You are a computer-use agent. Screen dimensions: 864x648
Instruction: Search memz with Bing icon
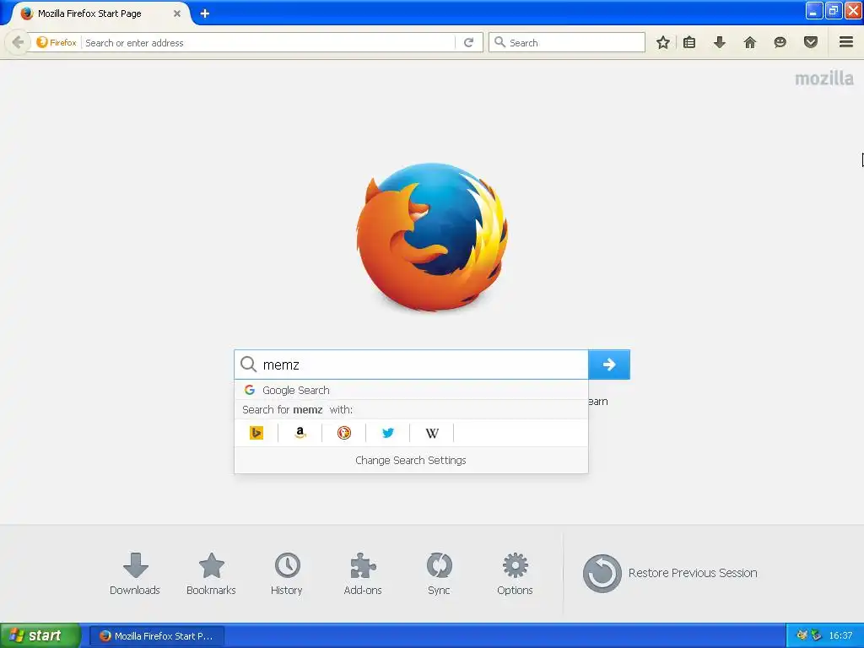256,433
